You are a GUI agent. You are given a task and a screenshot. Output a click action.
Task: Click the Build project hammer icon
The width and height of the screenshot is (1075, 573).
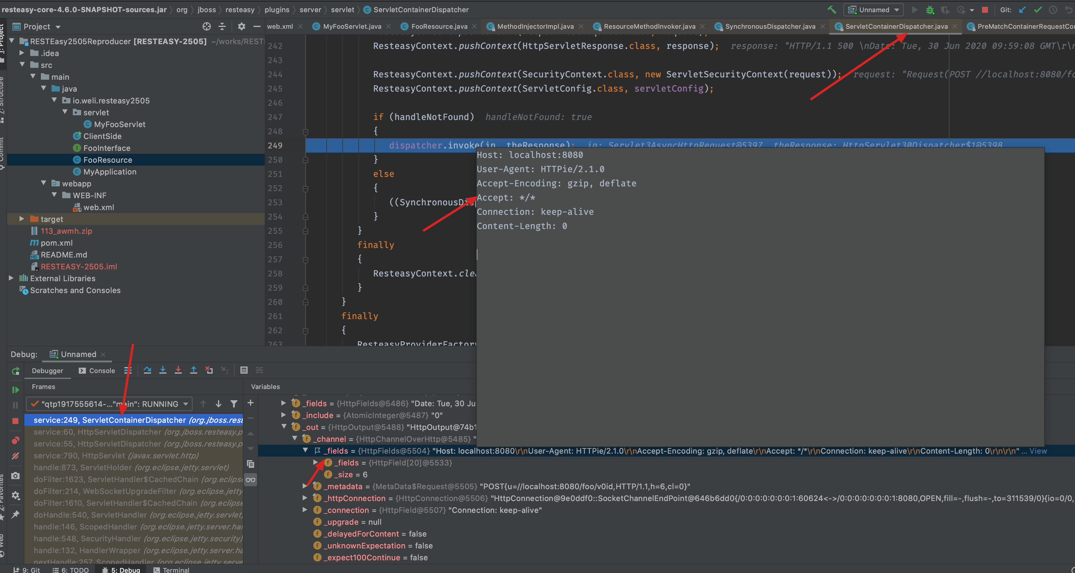832,9
